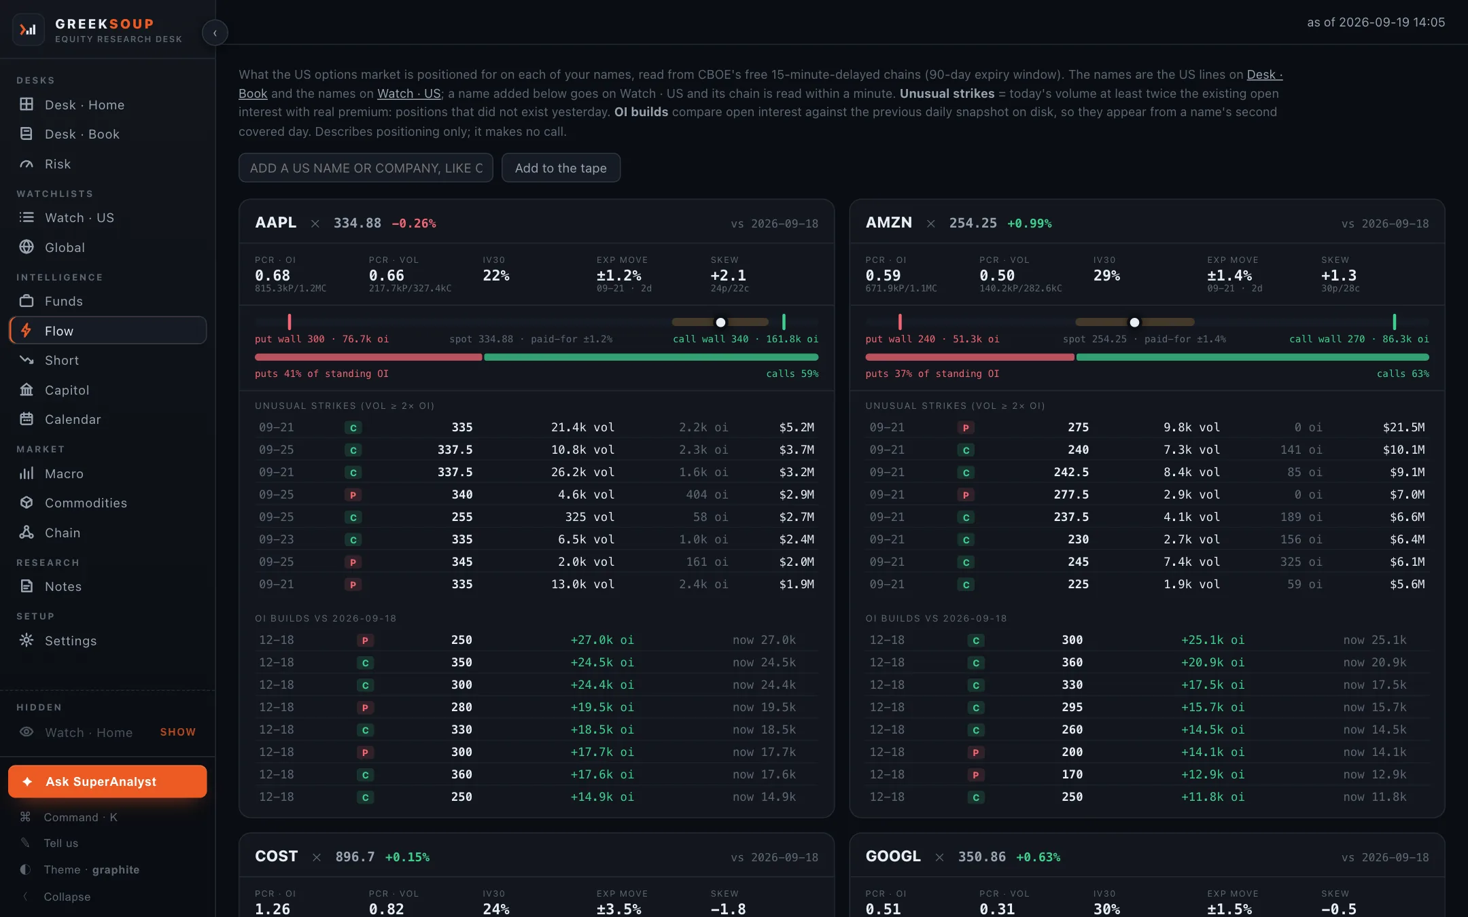Screen dimensions: 1468x917
Task: Click the Theme half-circle icon
Action: tap(26, 869)
